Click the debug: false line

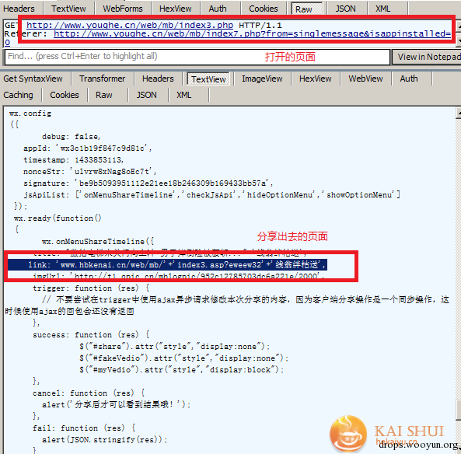[71, 137]
